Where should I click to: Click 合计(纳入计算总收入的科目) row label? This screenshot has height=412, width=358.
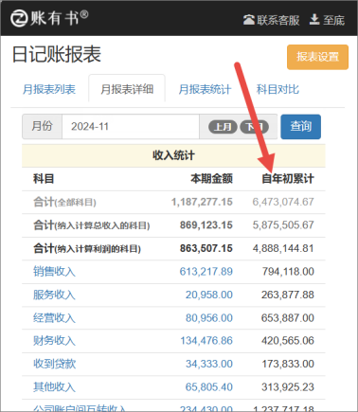click(92, 225)
